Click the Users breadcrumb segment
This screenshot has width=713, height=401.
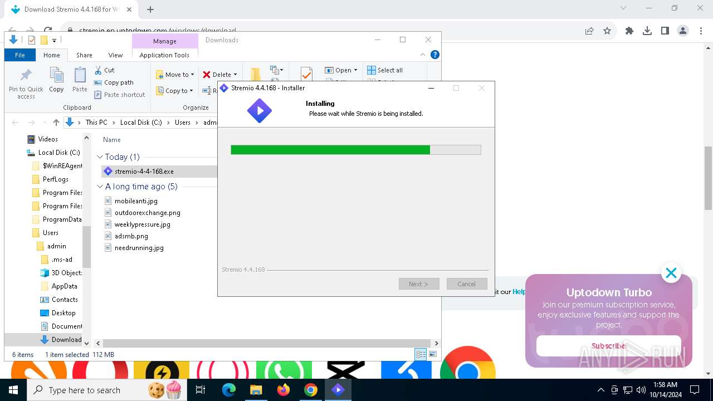pos(183,123)
